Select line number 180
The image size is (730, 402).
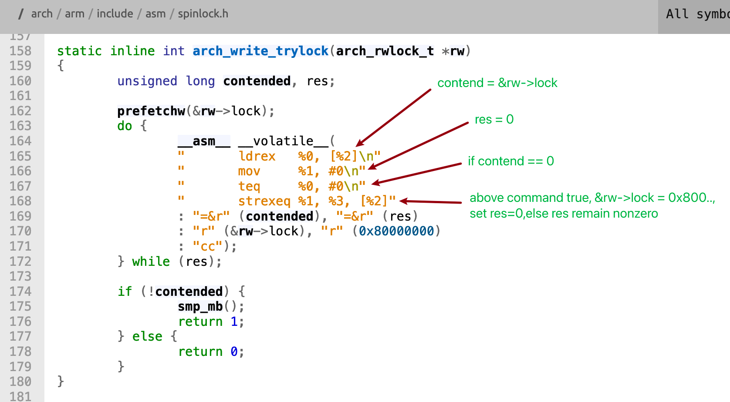tap(20, 382)
